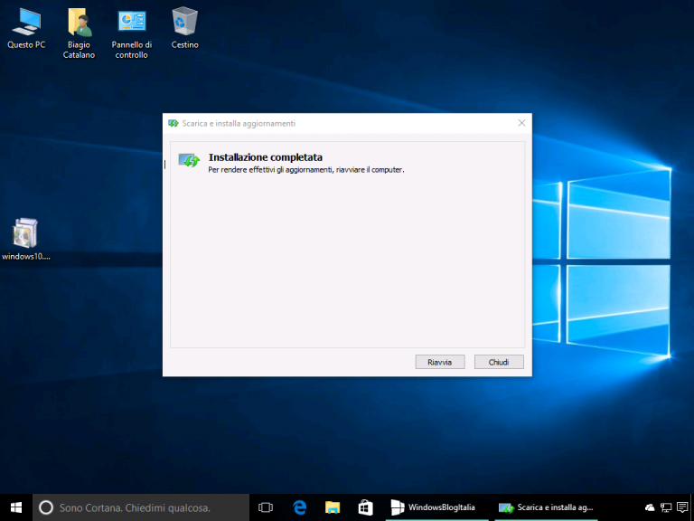This screenshot has height=521, width=694.
Task: Open File Explorer from the taskbar
Action: [333, 507]
